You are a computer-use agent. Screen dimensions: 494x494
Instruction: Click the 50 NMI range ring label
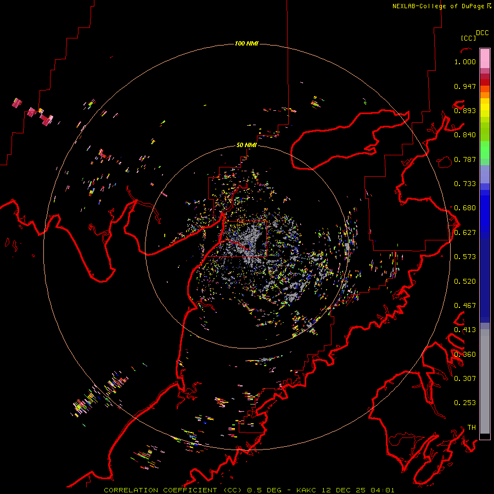click(x=246, y=145)
